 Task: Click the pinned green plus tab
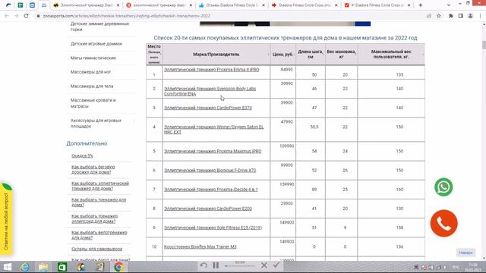point(21,5)
